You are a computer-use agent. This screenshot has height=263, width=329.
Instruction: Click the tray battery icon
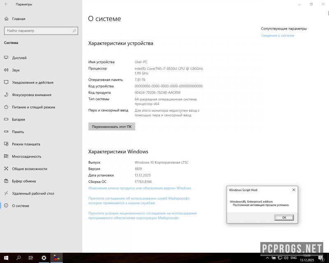pyautogui.click(x=273, y=258)
